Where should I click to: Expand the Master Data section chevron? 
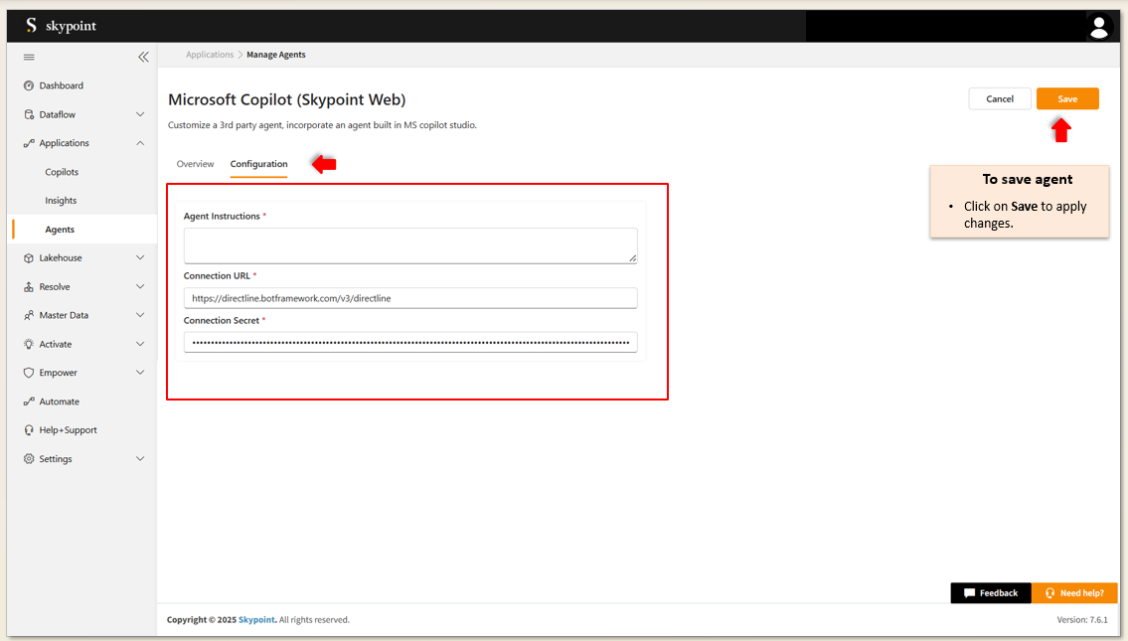pyautogui.click(x=140, y=315)
